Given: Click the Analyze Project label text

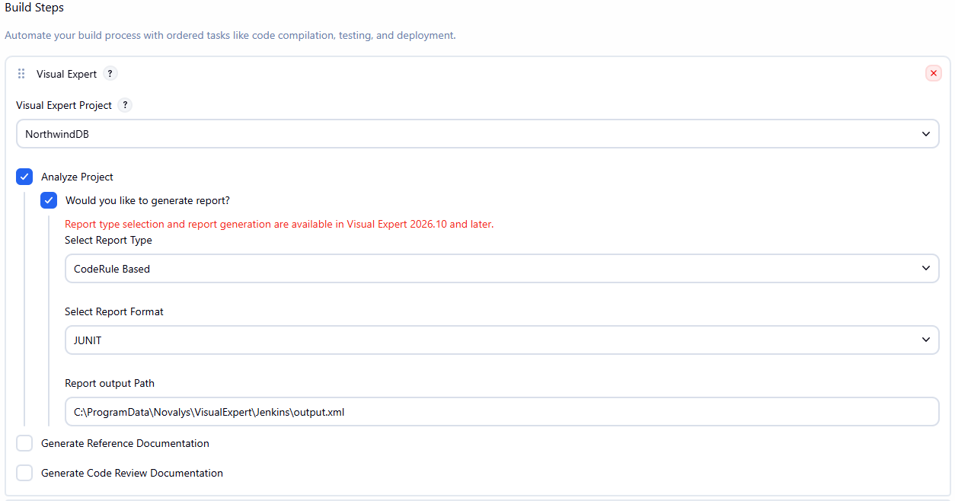Looking at the screenshot, I should [77, 177].
